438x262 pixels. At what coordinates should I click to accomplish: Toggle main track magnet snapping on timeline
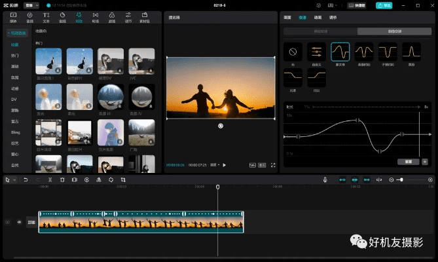[x=342, y=179]
